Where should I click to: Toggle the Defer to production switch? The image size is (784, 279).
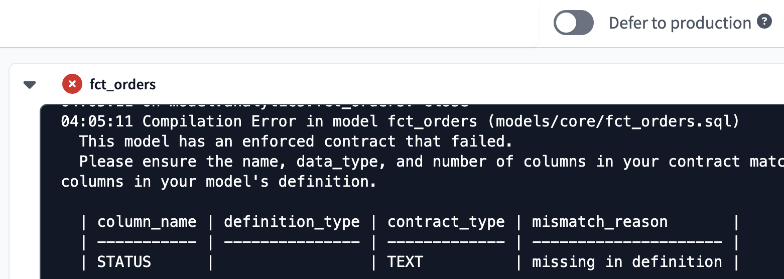click(x=573, y=23)
